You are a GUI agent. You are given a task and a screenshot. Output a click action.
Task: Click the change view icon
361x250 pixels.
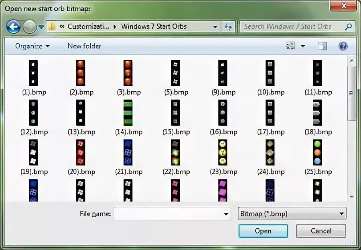tap(290, 46)
